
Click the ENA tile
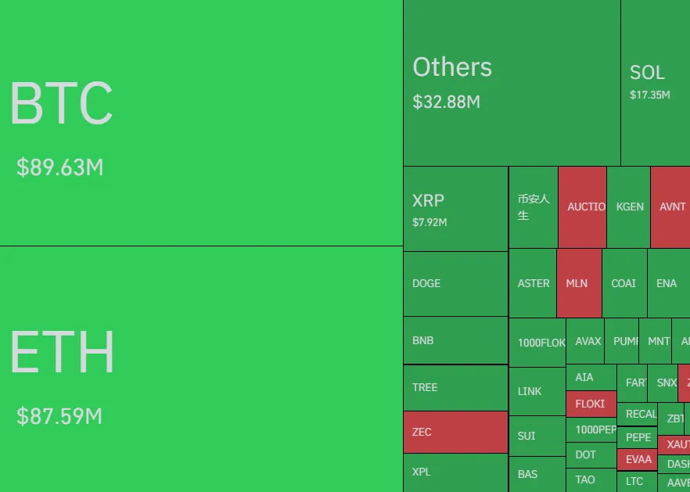point(668,283)
